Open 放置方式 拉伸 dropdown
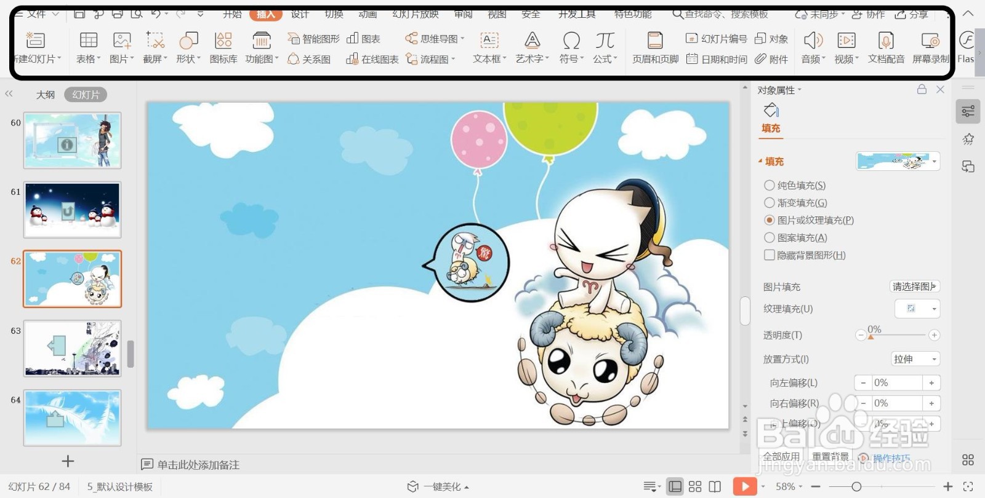This screenshot has height=498, width=985. pos(915,359)
